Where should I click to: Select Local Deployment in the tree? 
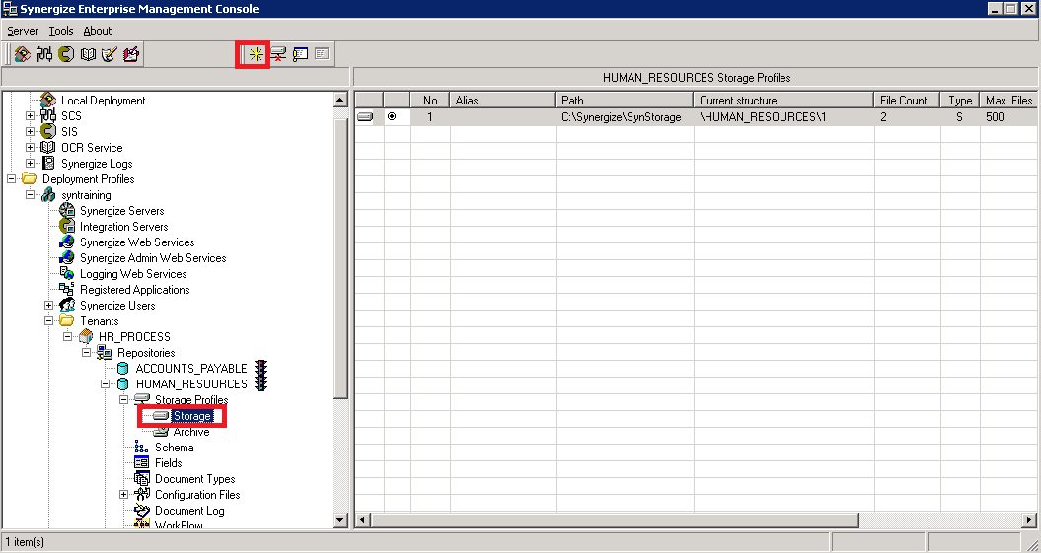pos(103,101)
